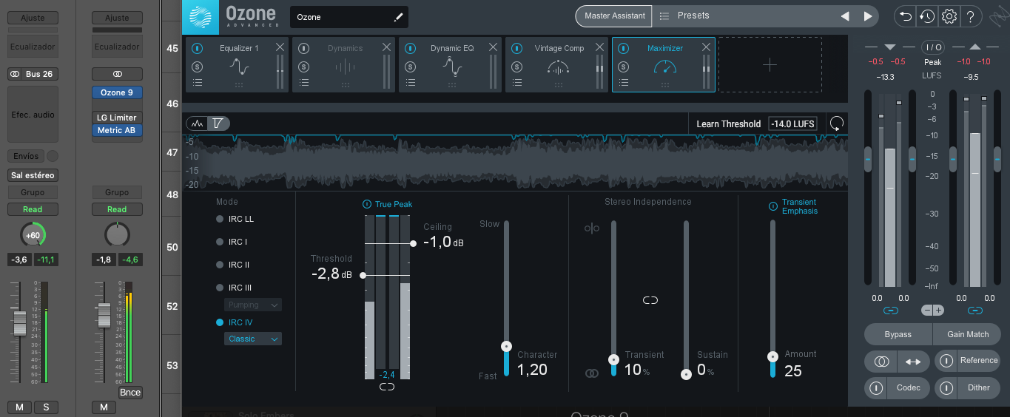Open the Classic style dropdown under IRC IV

coord(253,339)
